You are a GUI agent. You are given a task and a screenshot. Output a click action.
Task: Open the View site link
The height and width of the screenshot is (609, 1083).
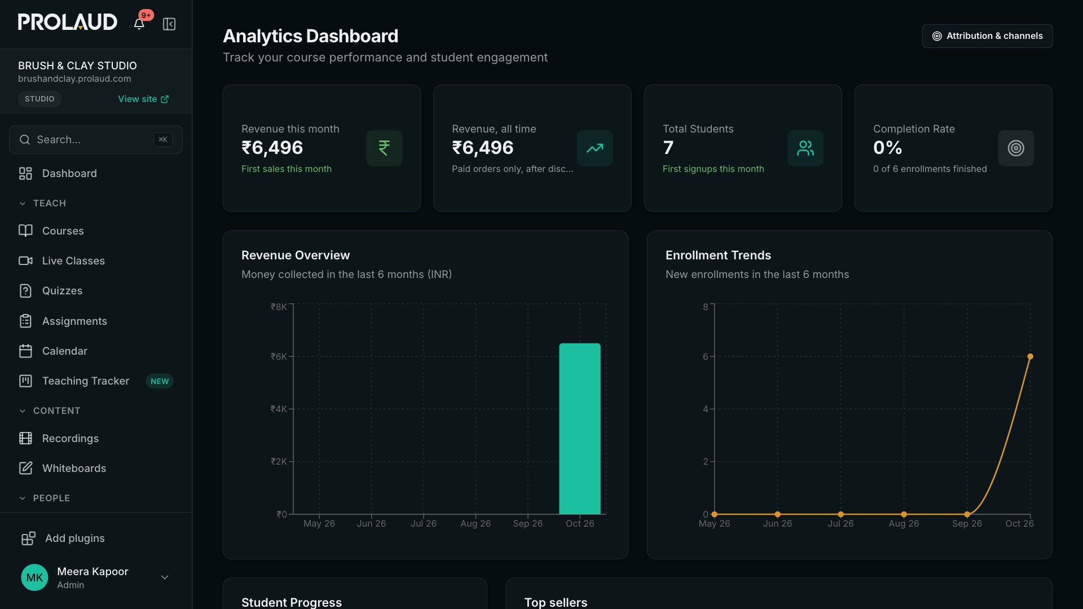(143, 99)
